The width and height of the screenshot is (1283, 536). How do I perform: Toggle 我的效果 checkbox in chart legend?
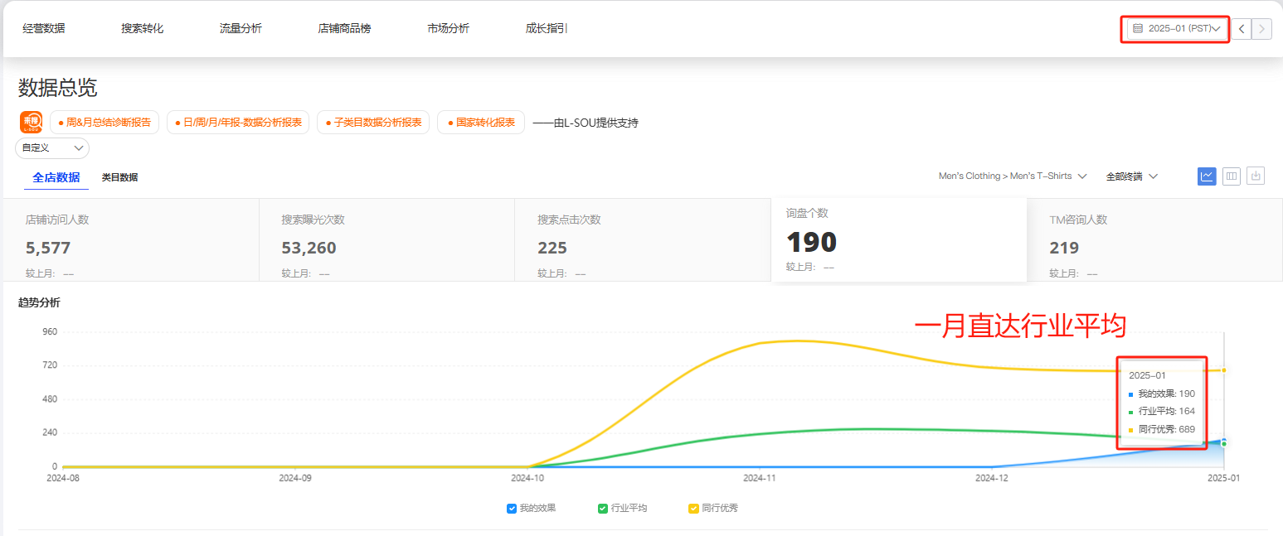pos(512,509)
